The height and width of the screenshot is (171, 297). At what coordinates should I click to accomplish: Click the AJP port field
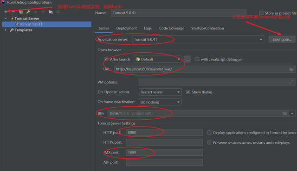[x=164, y=162]
